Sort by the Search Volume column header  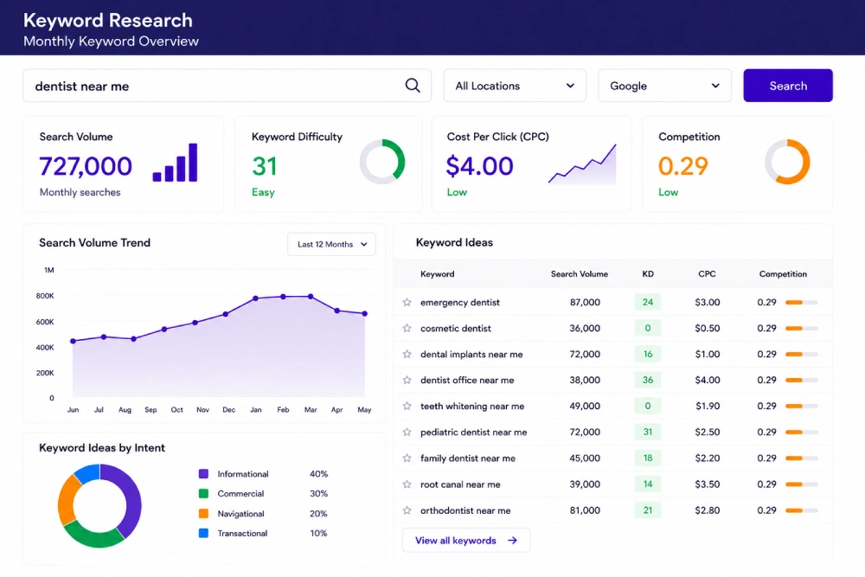[580, 274]
